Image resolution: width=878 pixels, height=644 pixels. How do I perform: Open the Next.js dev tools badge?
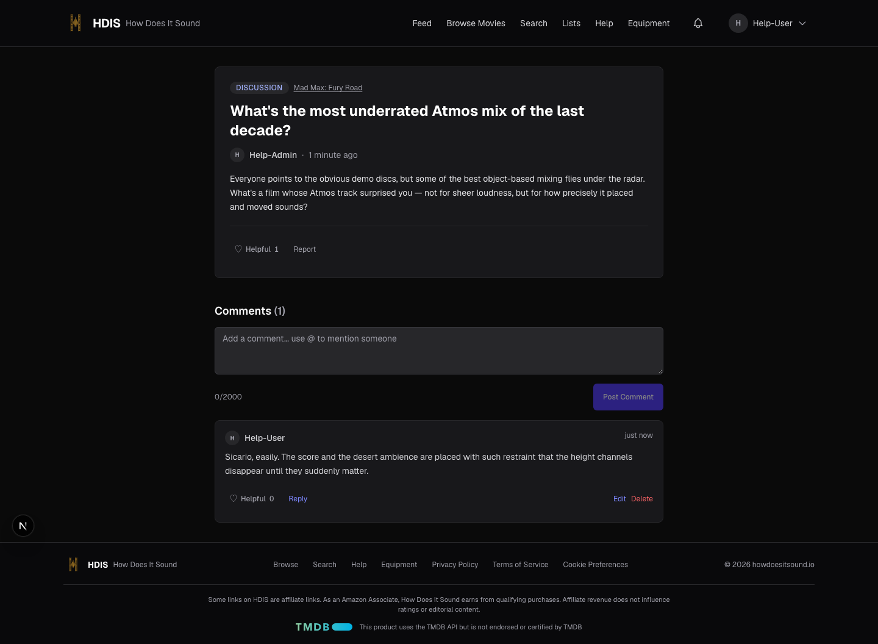[23, 526]
